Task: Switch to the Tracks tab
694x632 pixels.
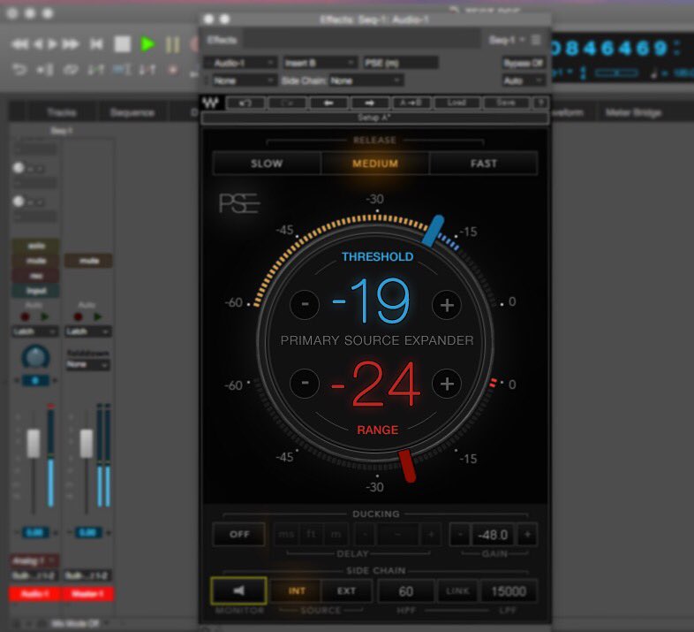Action: coord(62,112)
